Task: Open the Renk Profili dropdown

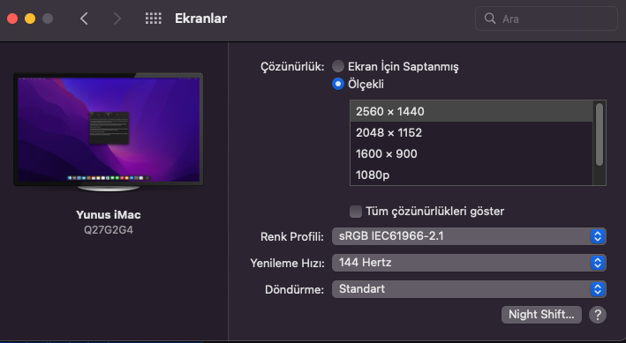Action: [x=469, y=236]
